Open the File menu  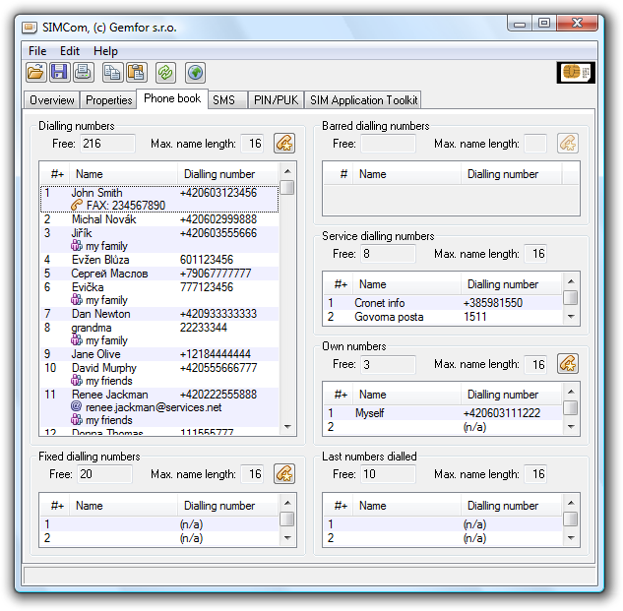tap(37, 51)
